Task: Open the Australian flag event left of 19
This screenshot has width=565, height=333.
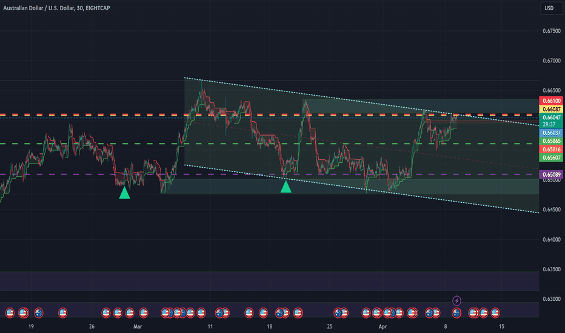Action: click(39, 313)
